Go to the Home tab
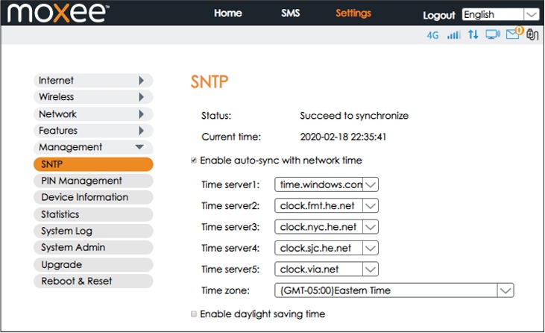The image size is (545, 333). (x=228, y=13)
